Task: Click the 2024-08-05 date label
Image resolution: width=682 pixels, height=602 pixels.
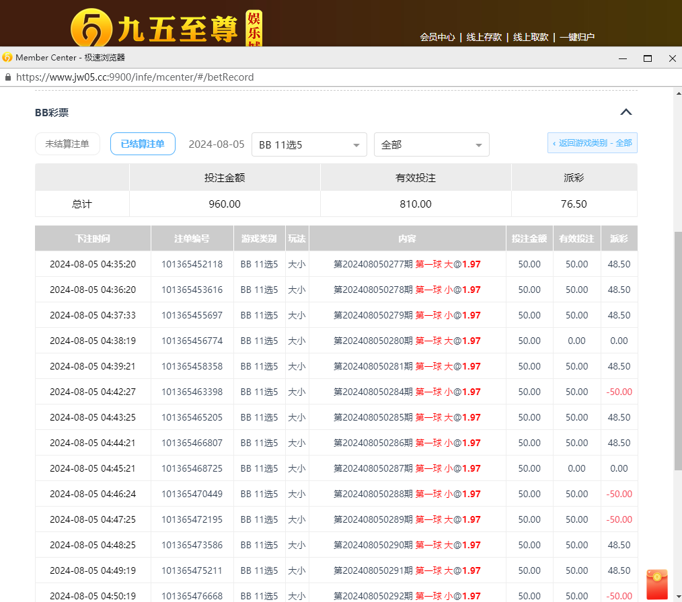Action: click(x=217, y=144)
